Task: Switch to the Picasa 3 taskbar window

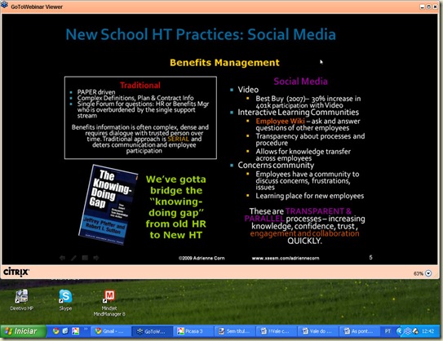Action: pos(193,331)
